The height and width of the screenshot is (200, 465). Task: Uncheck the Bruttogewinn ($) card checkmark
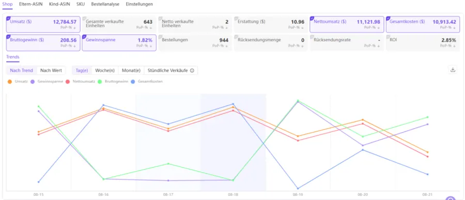(x=8, y=37)
